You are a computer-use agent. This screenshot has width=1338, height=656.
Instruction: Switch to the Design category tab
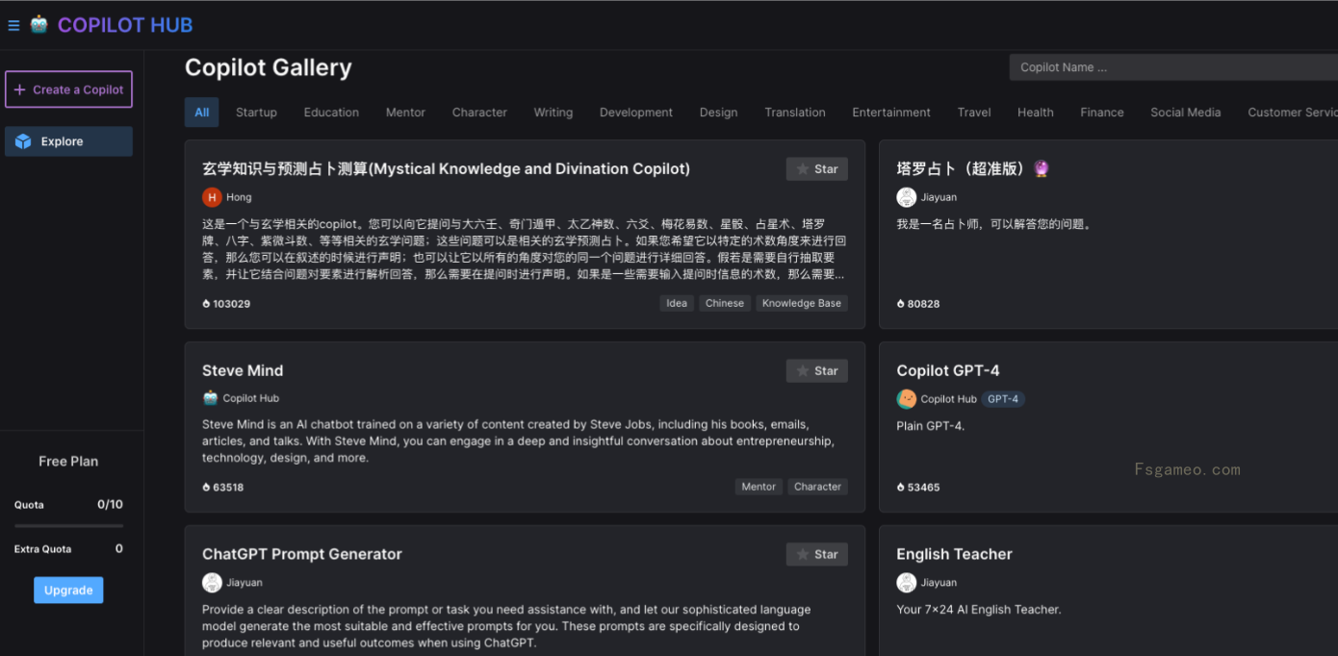coord(718,113)
